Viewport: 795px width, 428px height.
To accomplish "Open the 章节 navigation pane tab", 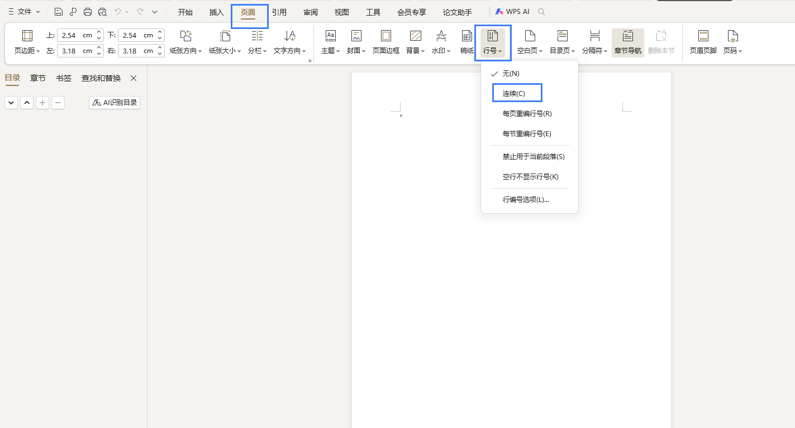I will (38, 78).
